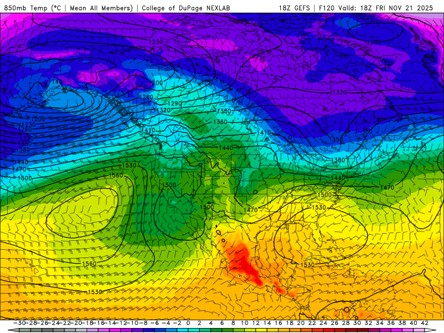Click the -12 color scale label
The image size is (444, 333).
(x=121, y=323)
